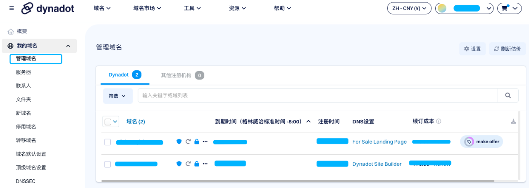529x188 pixels.
Task: Open more options in For Sale Landing Page row
Action: coord(205,142)
